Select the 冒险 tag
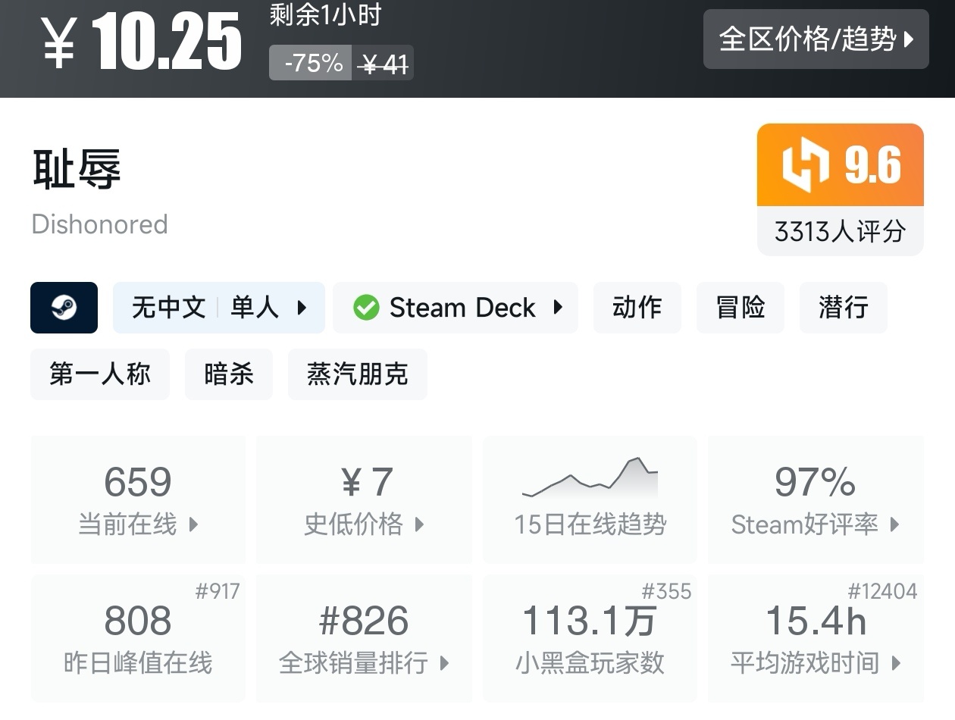The height and width of the screenshot is (720, 955). pos(741,308)
